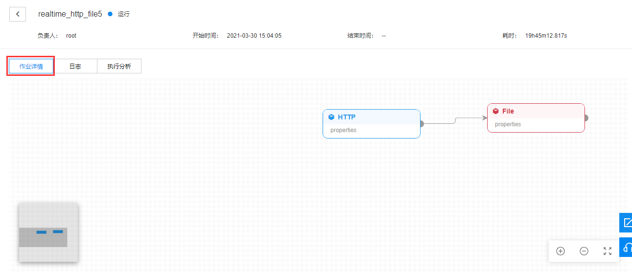
Task: Click the 耗时 label
Action: pyautogui.click(x=510, y=36)
